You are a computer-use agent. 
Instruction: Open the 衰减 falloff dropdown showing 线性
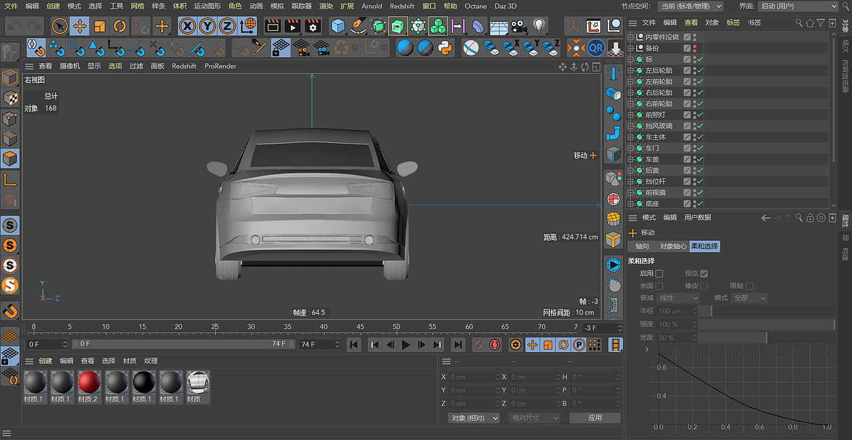click(x=678, y=298)
